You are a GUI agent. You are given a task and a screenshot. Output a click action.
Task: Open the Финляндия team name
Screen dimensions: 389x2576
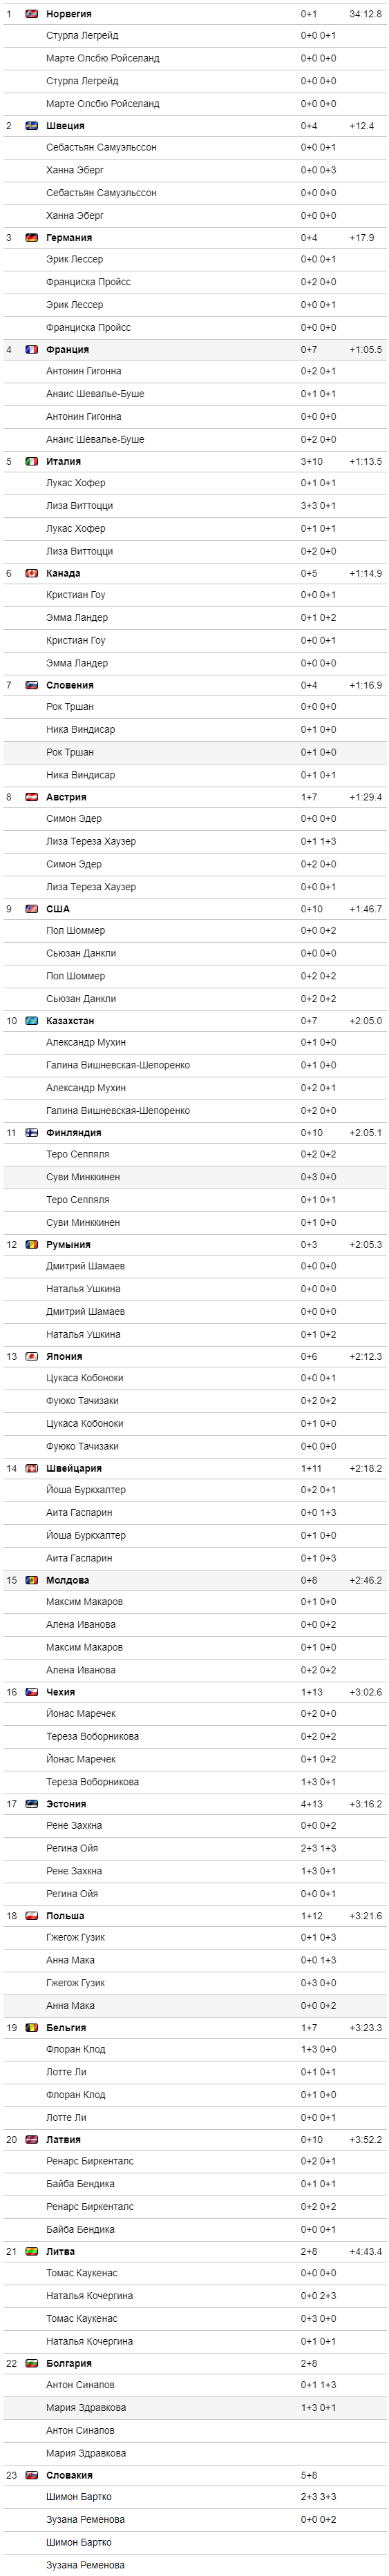click(x=73, y=1134)
